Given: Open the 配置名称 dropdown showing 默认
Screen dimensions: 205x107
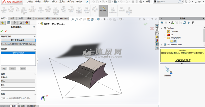Looking at the screenshot, I should [18, 81].
